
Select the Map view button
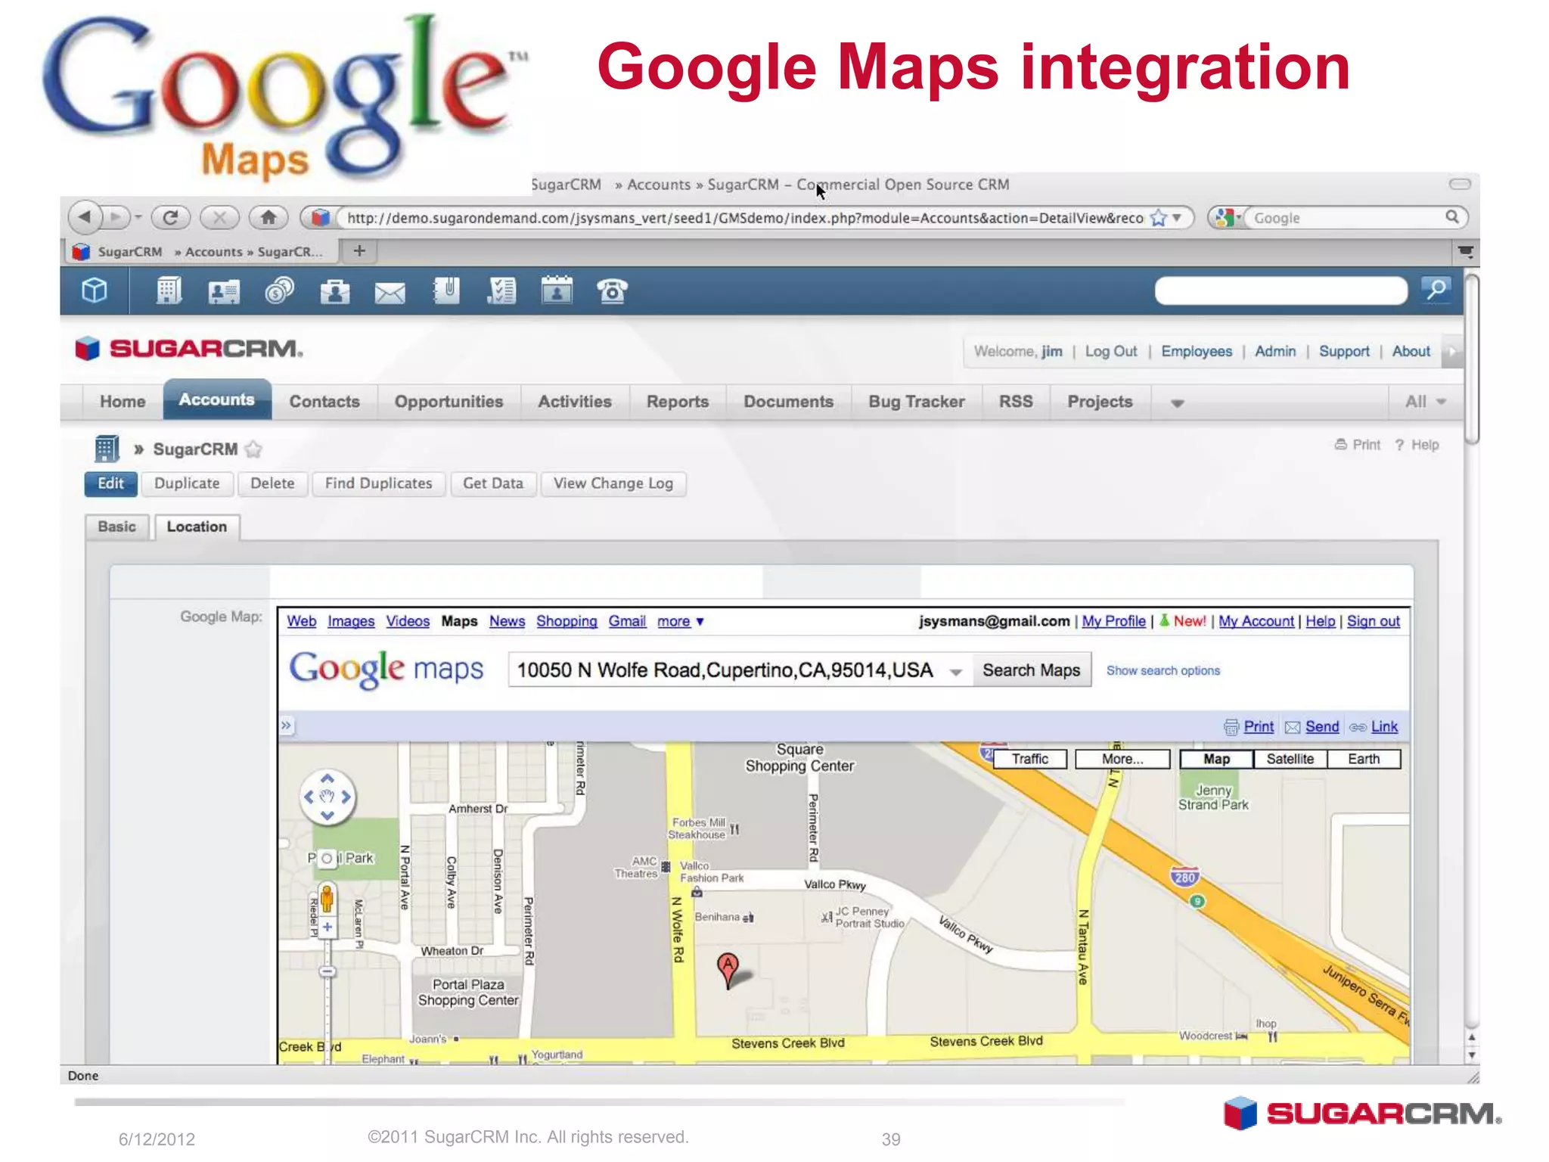coord(1216,759)
